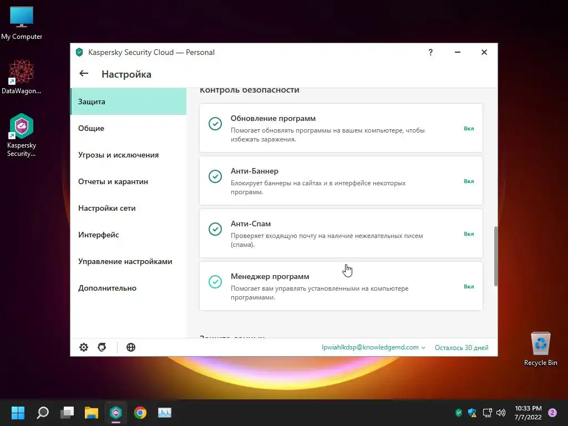This screenshot has width=568, height=426.
Task: Open the volume speaker tray icon
Action: coord(501,412)
